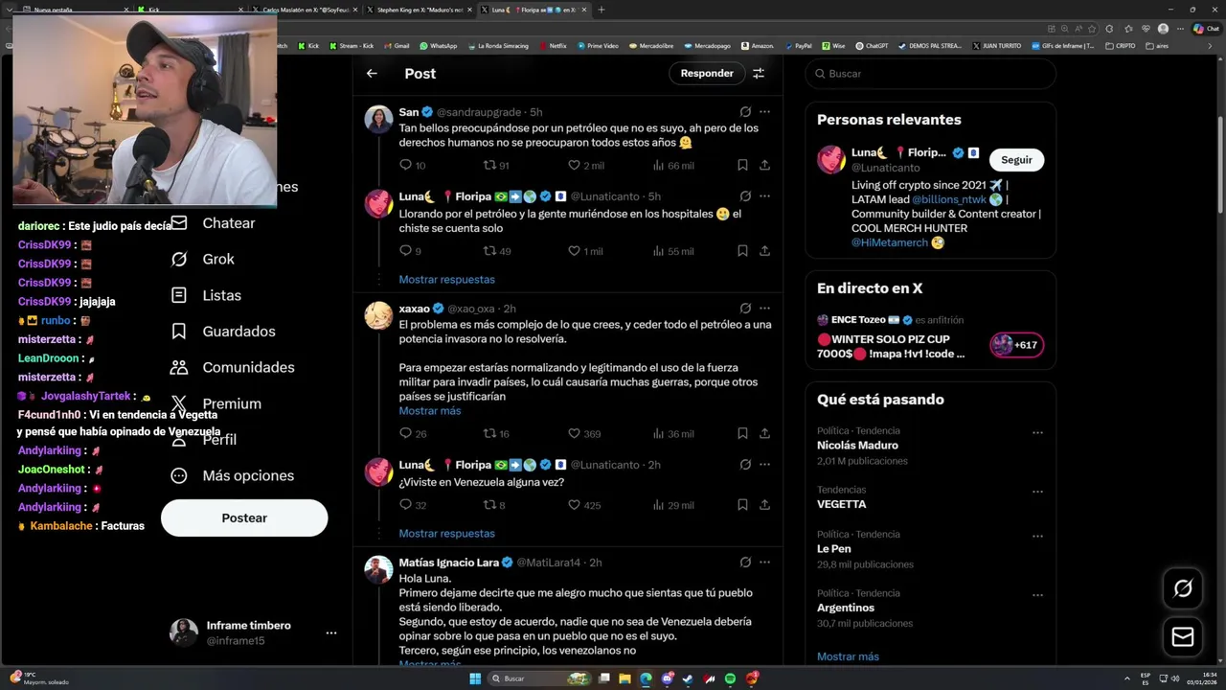The width and height of the screenshot is (1226, 690).
Task: Share San's post
Action: click(764, 165)
